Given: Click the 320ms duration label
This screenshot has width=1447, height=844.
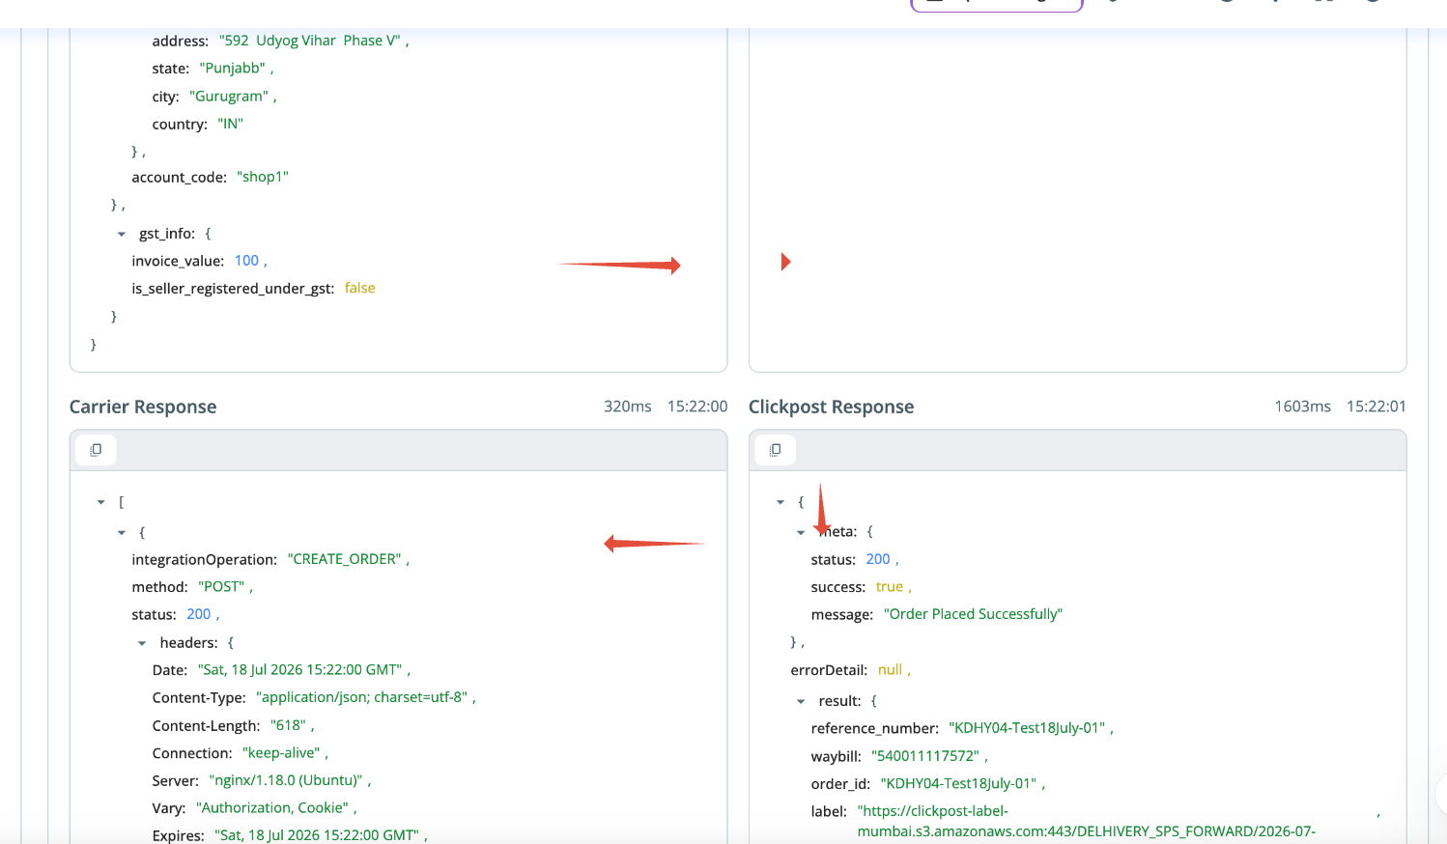Looking at the screenshot, I should [x=628, y=407].
